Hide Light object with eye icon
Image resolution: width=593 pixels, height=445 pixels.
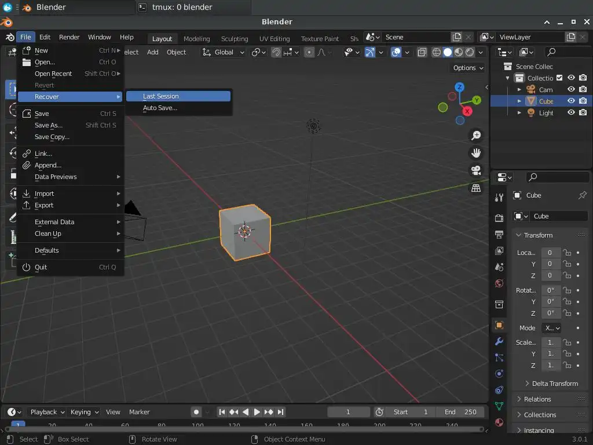pyautogui.click(x=571, y=113)
